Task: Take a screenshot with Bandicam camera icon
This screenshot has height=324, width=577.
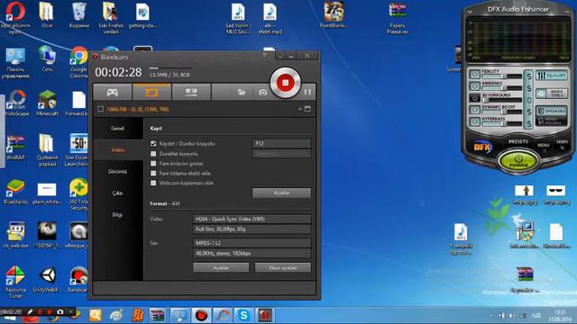Action: click(262, 92)
